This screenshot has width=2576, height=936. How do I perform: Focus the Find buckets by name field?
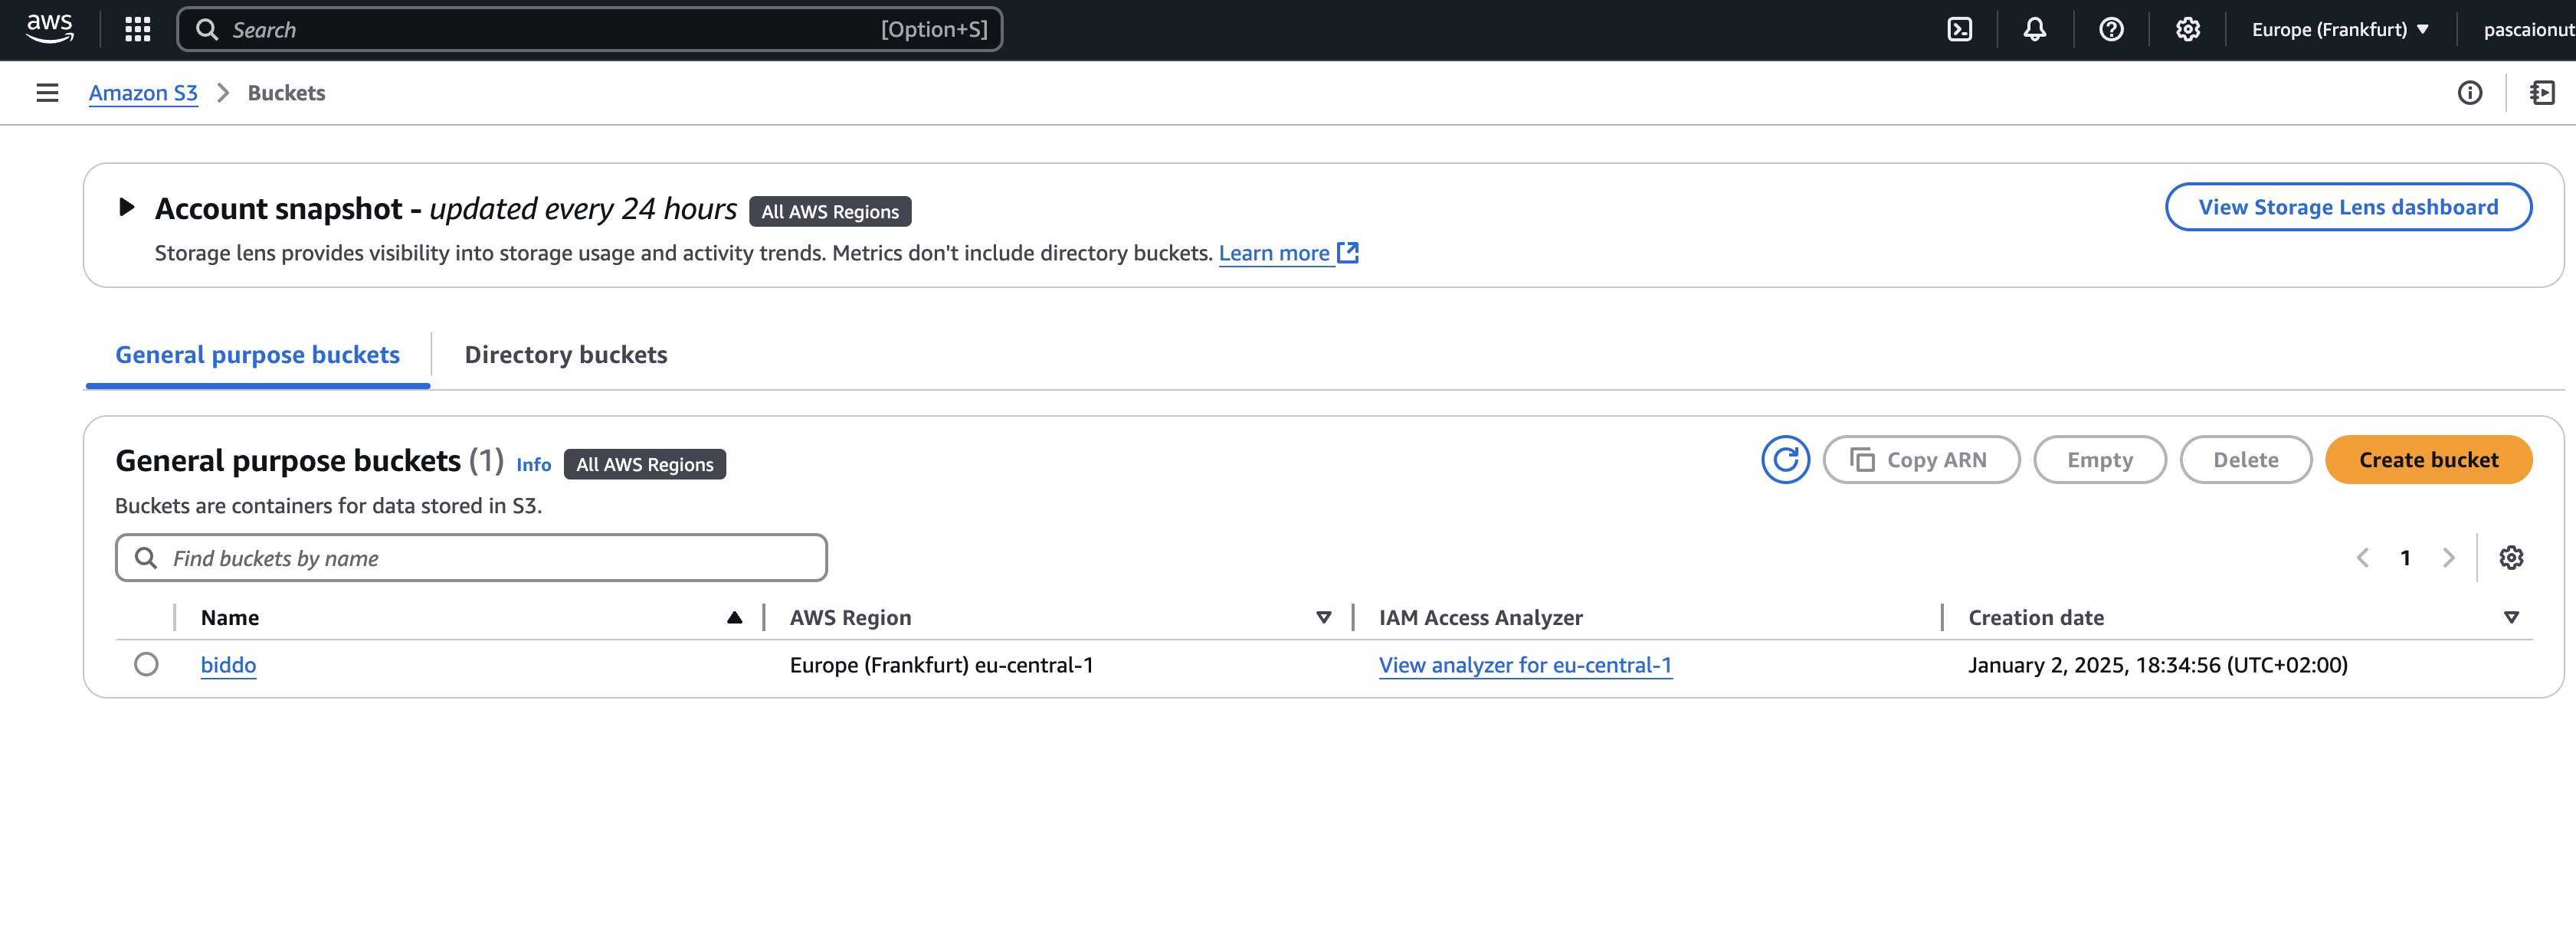click(x=471, y=558)
